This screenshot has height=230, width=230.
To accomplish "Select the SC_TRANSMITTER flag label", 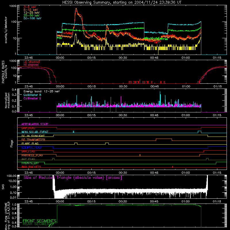I will coord(33,140).
